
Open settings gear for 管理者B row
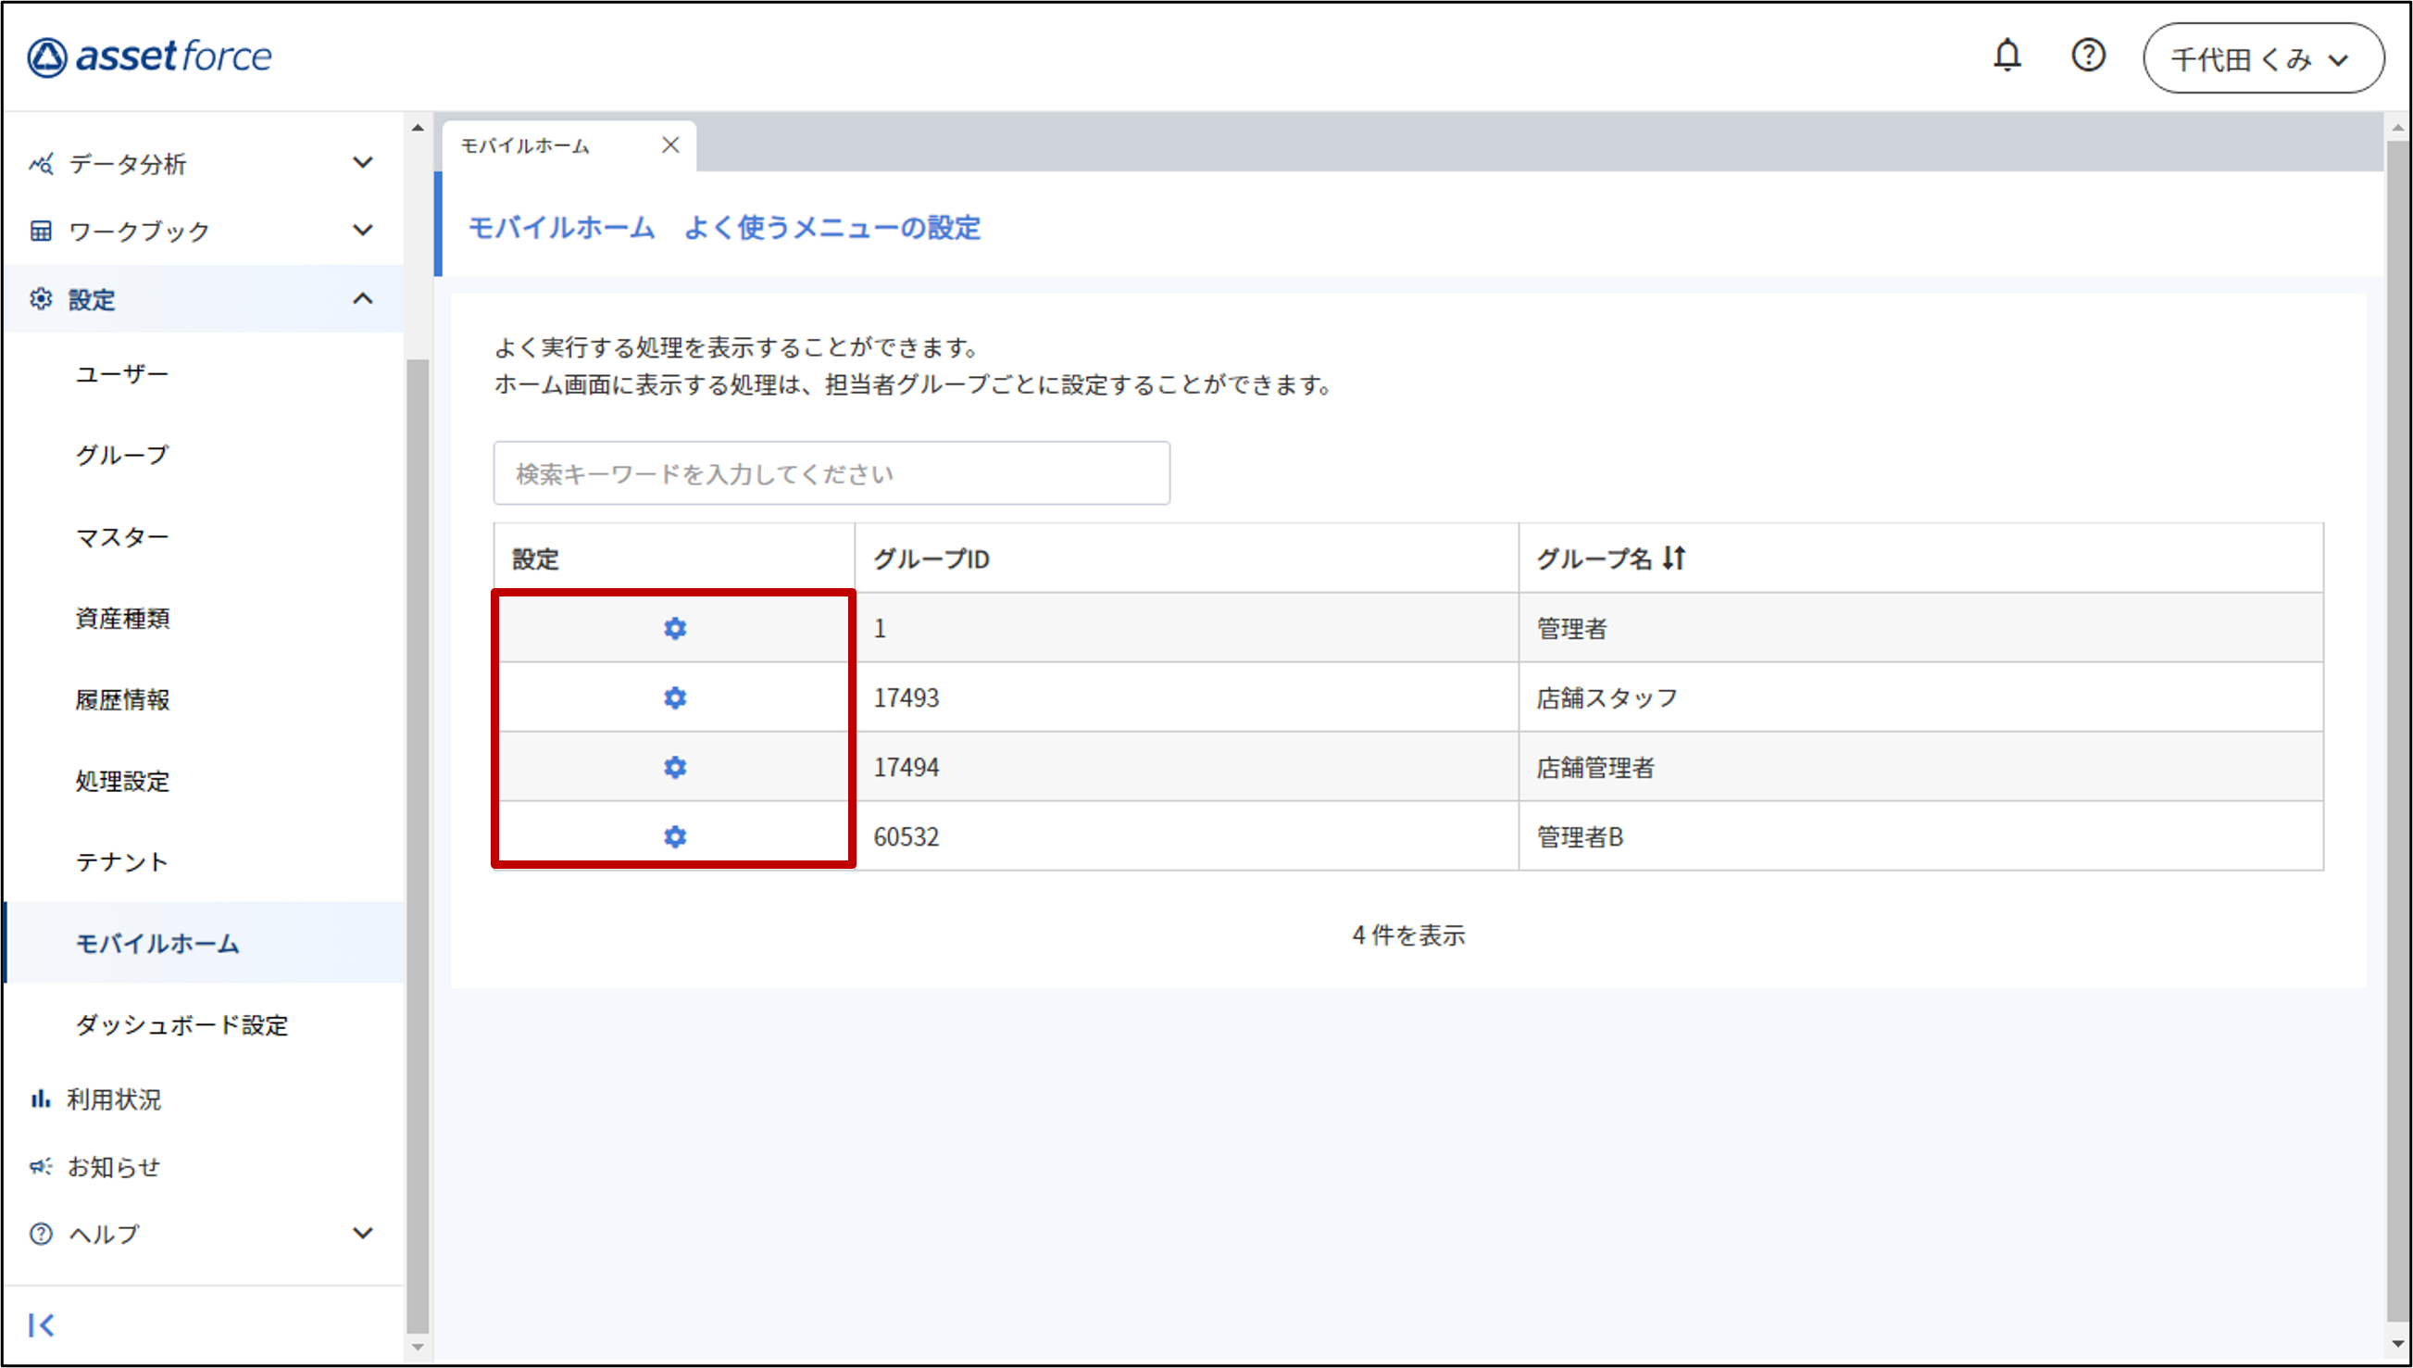674,836
